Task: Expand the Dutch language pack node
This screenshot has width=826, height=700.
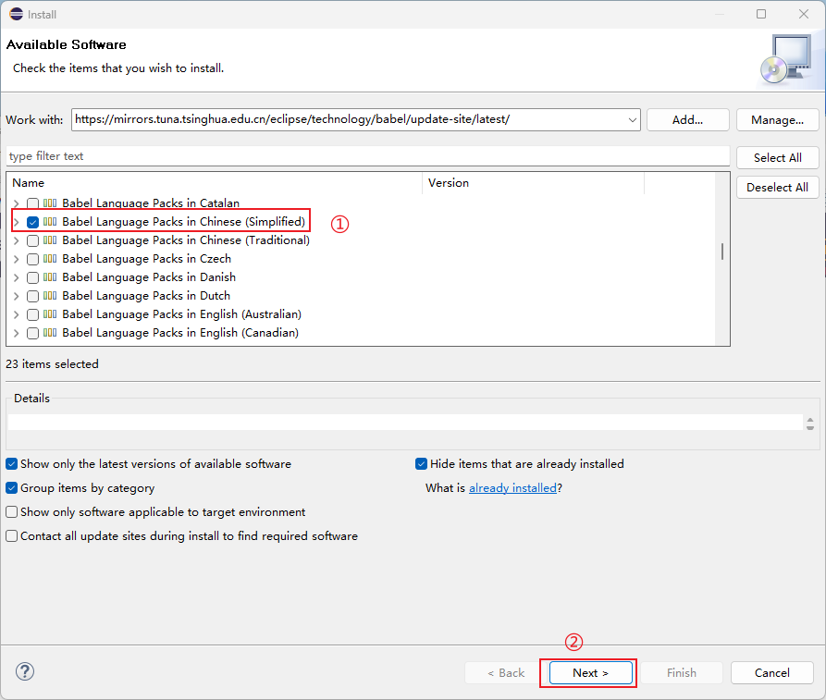Action: [17, 296]
